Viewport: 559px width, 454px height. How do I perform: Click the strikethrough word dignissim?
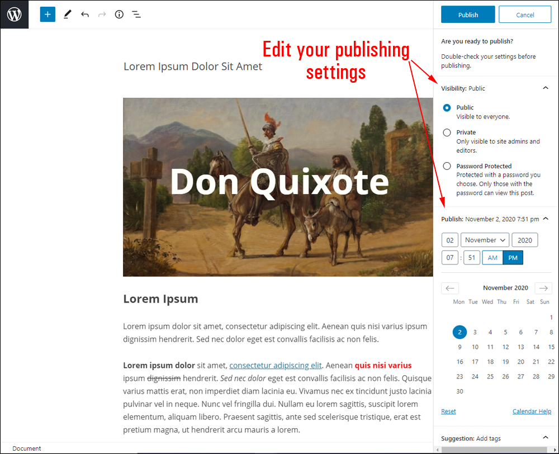(164, 379)
